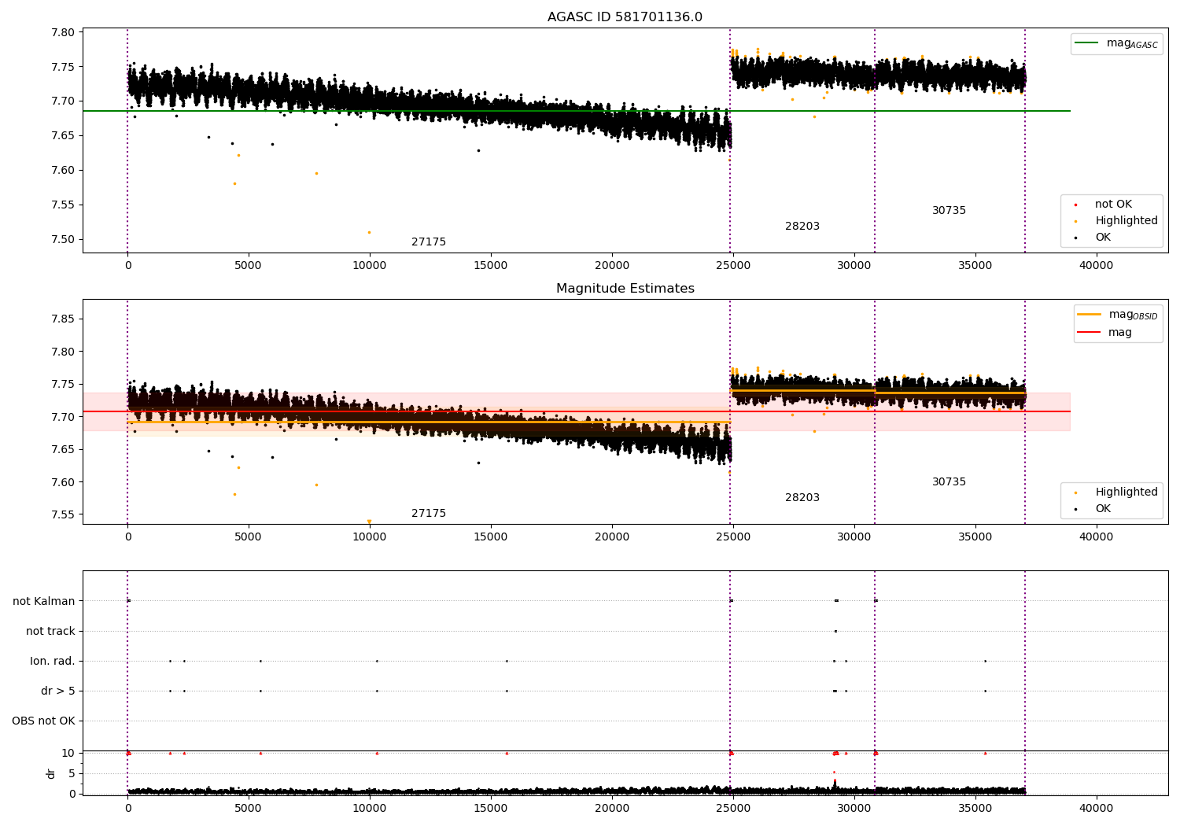Click the OBS not OK row label
Viewport: 1180px width, 826px height.
coord(44,721)
